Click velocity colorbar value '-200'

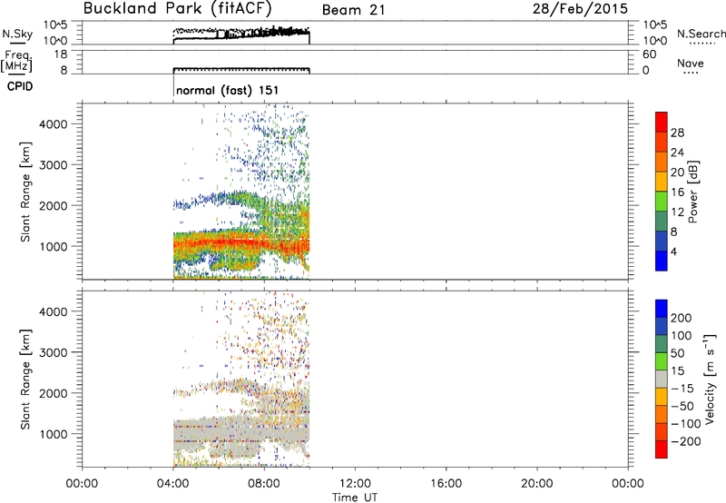[x=686, y=441]
